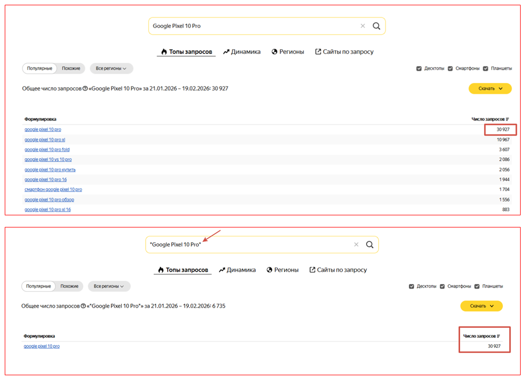Image resolution: width=528 pixels, height=380 pixels.
Task: Open Сайты по запросу tab in quoted query panel
Action: pos(338,270)
